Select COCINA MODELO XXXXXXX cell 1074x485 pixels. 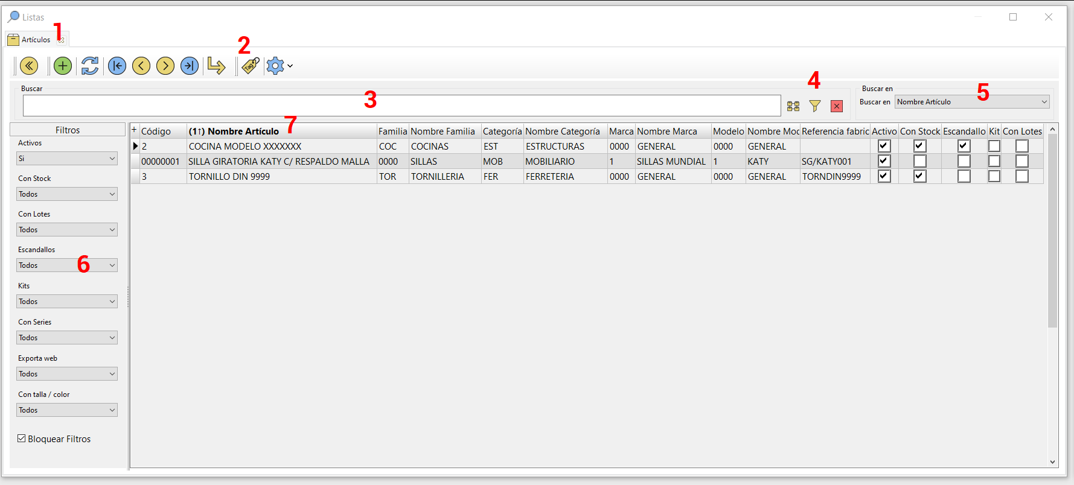(282, 146)
